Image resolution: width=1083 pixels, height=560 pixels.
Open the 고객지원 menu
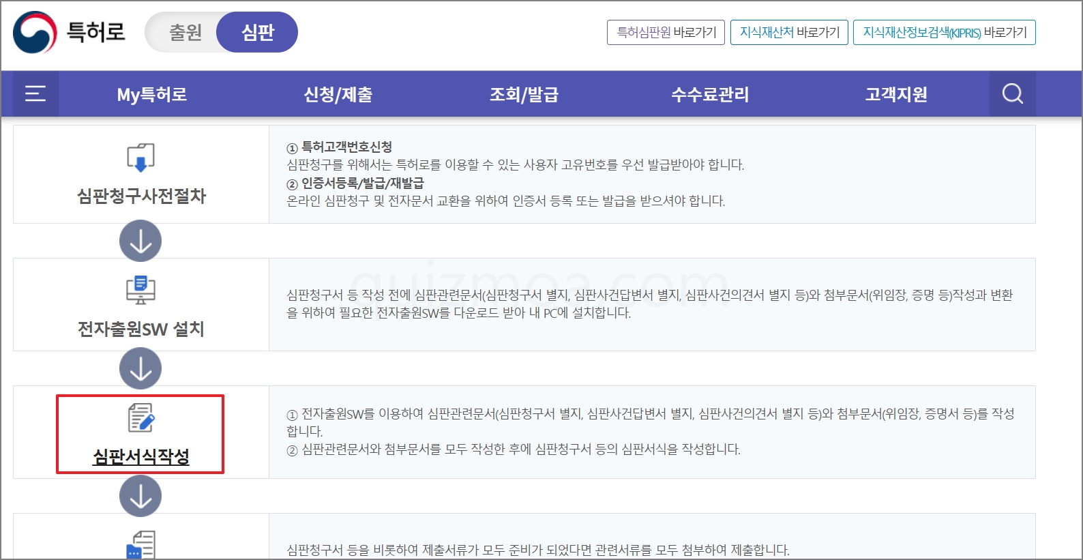[x=896, y=94]
